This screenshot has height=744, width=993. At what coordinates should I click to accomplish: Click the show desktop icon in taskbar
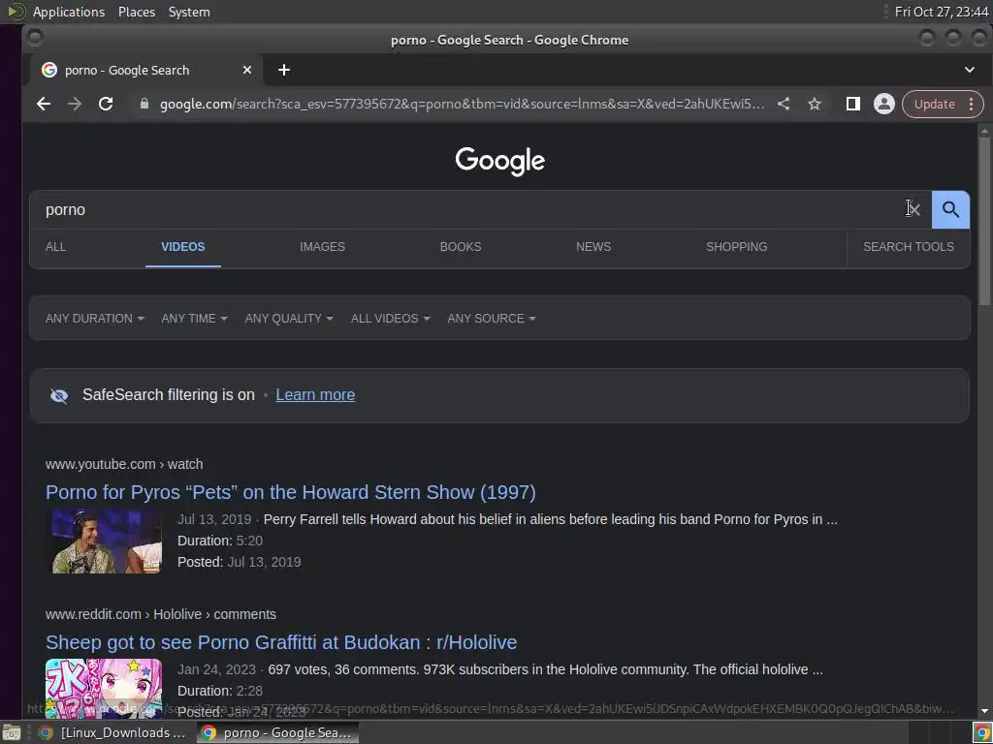12,732
